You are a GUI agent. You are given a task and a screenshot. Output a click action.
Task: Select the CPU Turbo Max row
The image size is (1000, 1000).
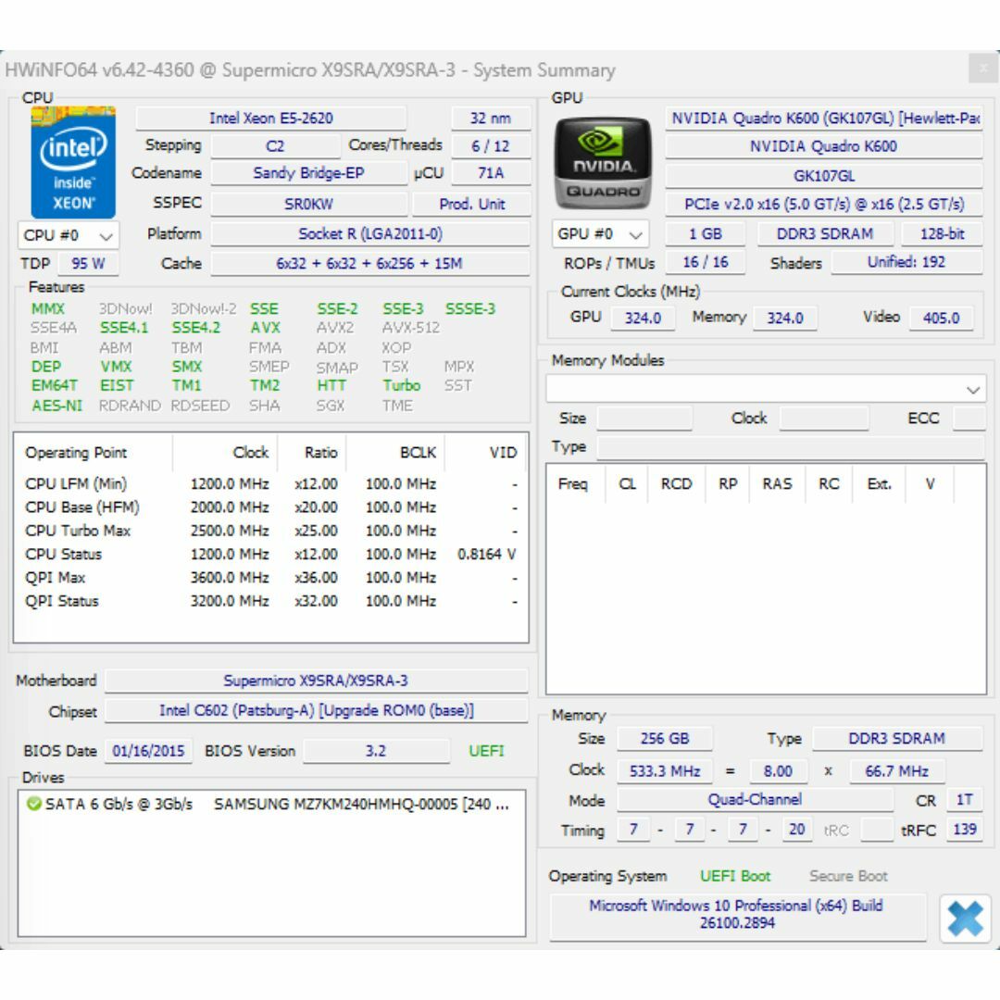coord(271,531)
